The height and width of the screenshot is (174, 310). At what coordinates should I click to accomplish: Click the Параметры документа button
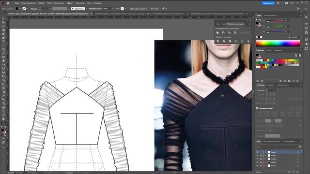[x=139, y=9]
